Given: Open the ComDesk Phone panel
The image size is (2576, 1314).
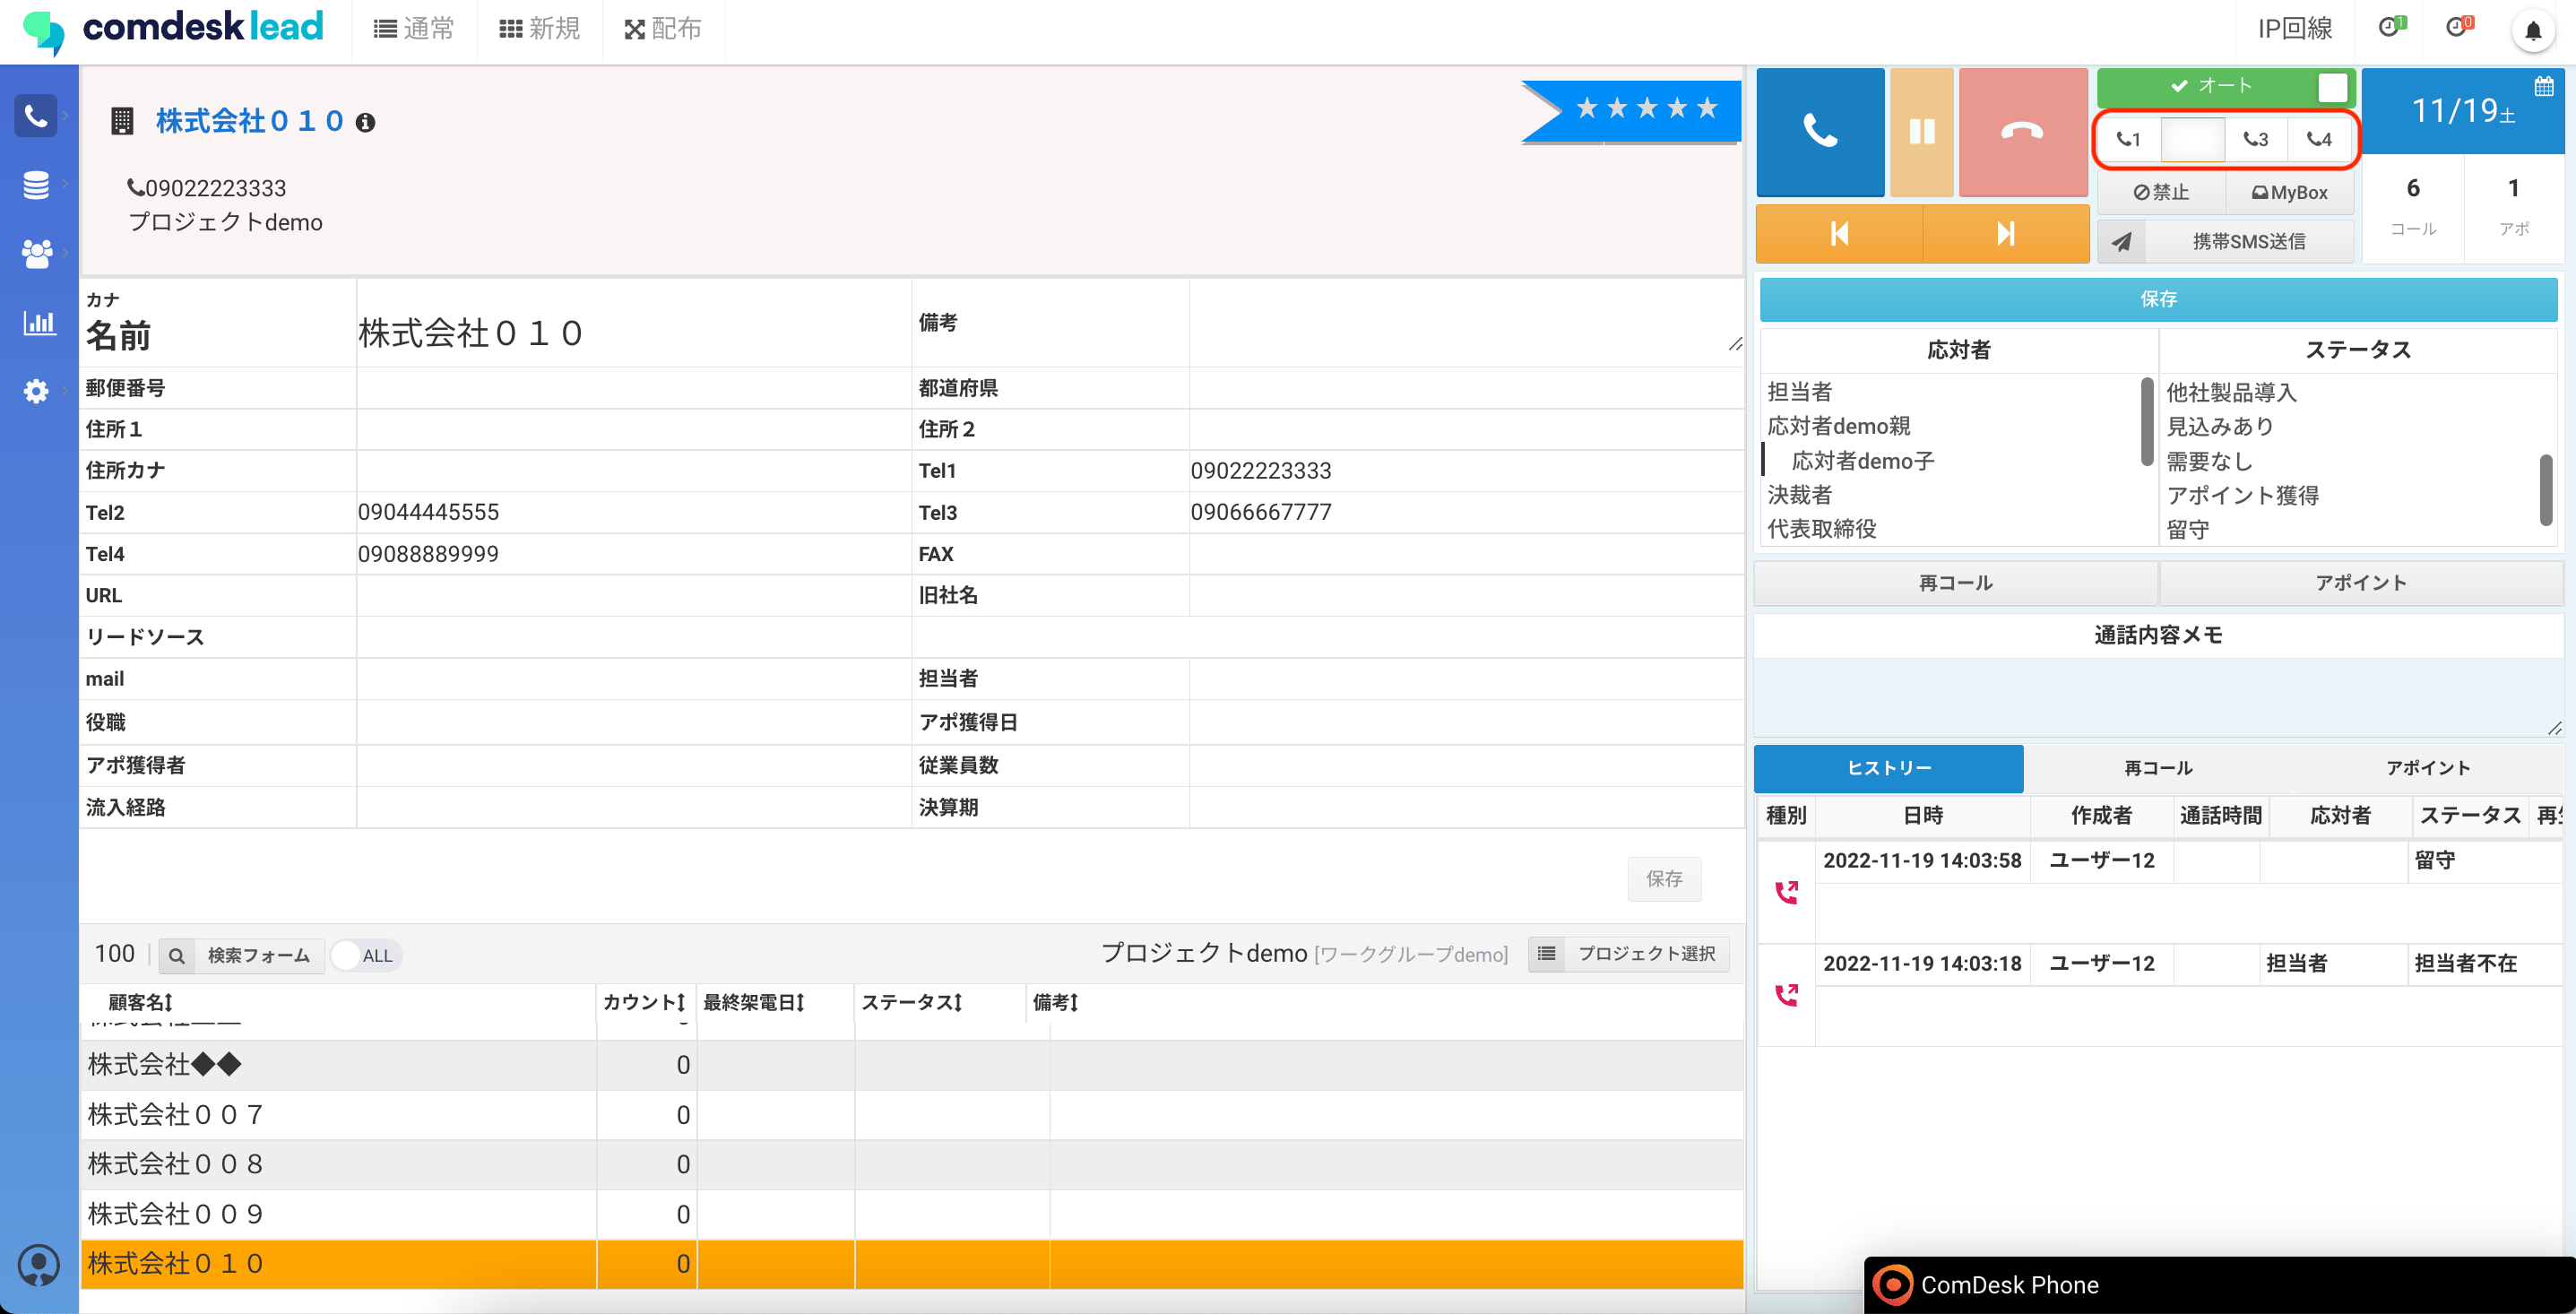Looking at the screenshot, I should (x=2219, y=1285).
